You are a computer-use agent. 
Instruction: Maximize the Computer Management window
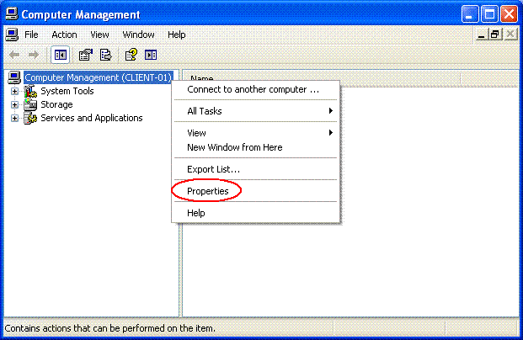pyautogui.click(x=489, y=14)
